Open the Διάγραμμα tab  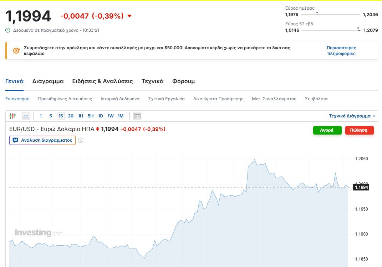(x=48, y=81)
